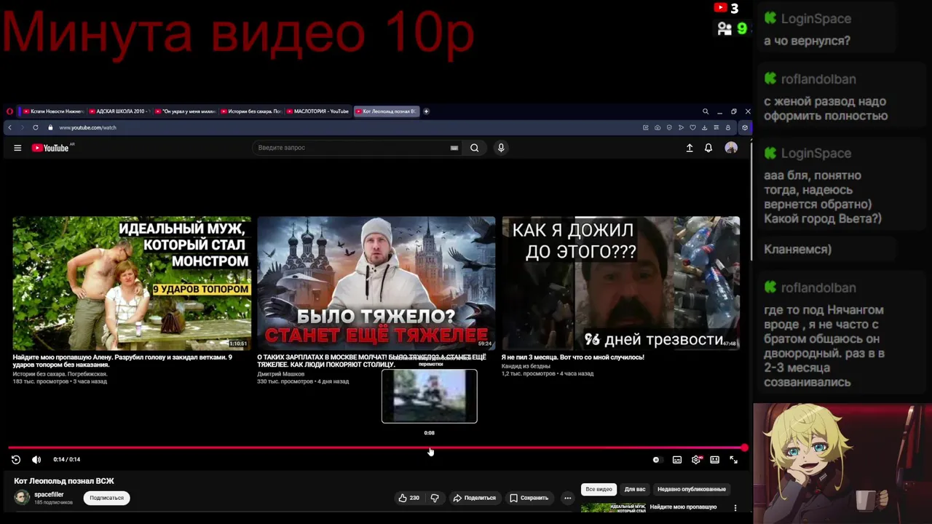Switch to the Он украл у меня browser tab

[185, 111]
